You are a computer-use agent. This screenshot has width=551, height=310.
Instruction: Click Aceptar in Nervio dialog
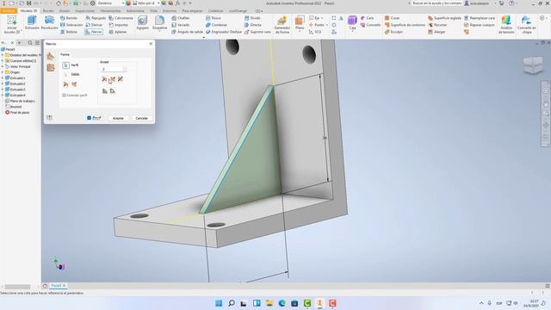click(118, 118)
